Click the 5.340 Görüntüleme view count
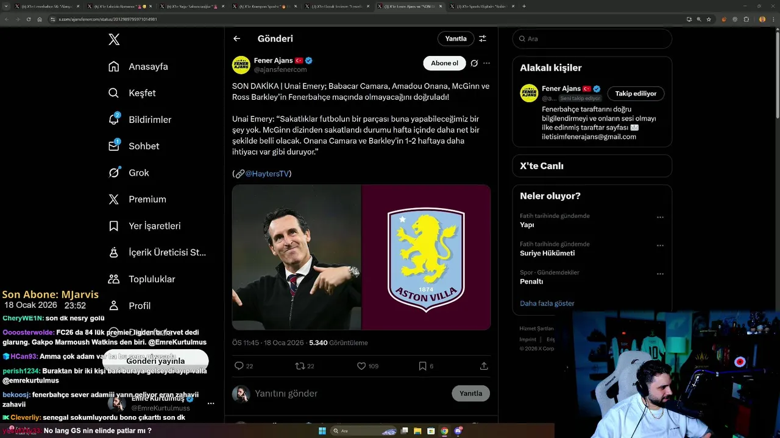Viewport: 780px width, 438px height. pyautogui.click(x=338, y=343)
